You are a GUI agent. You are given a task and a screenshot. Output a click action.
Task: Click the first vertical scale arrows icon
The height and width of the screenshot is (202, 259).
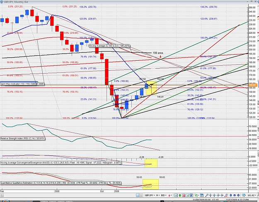tap(218, 195)
